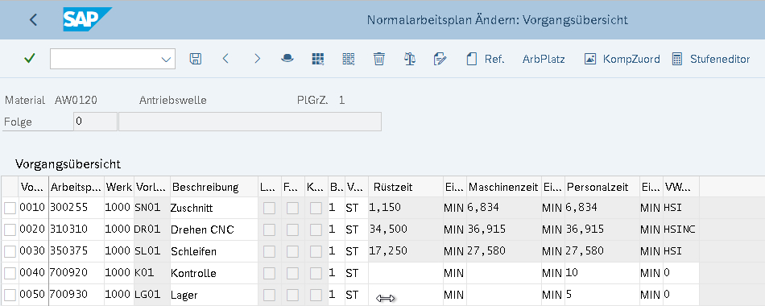Click the SAP logo

87,19
